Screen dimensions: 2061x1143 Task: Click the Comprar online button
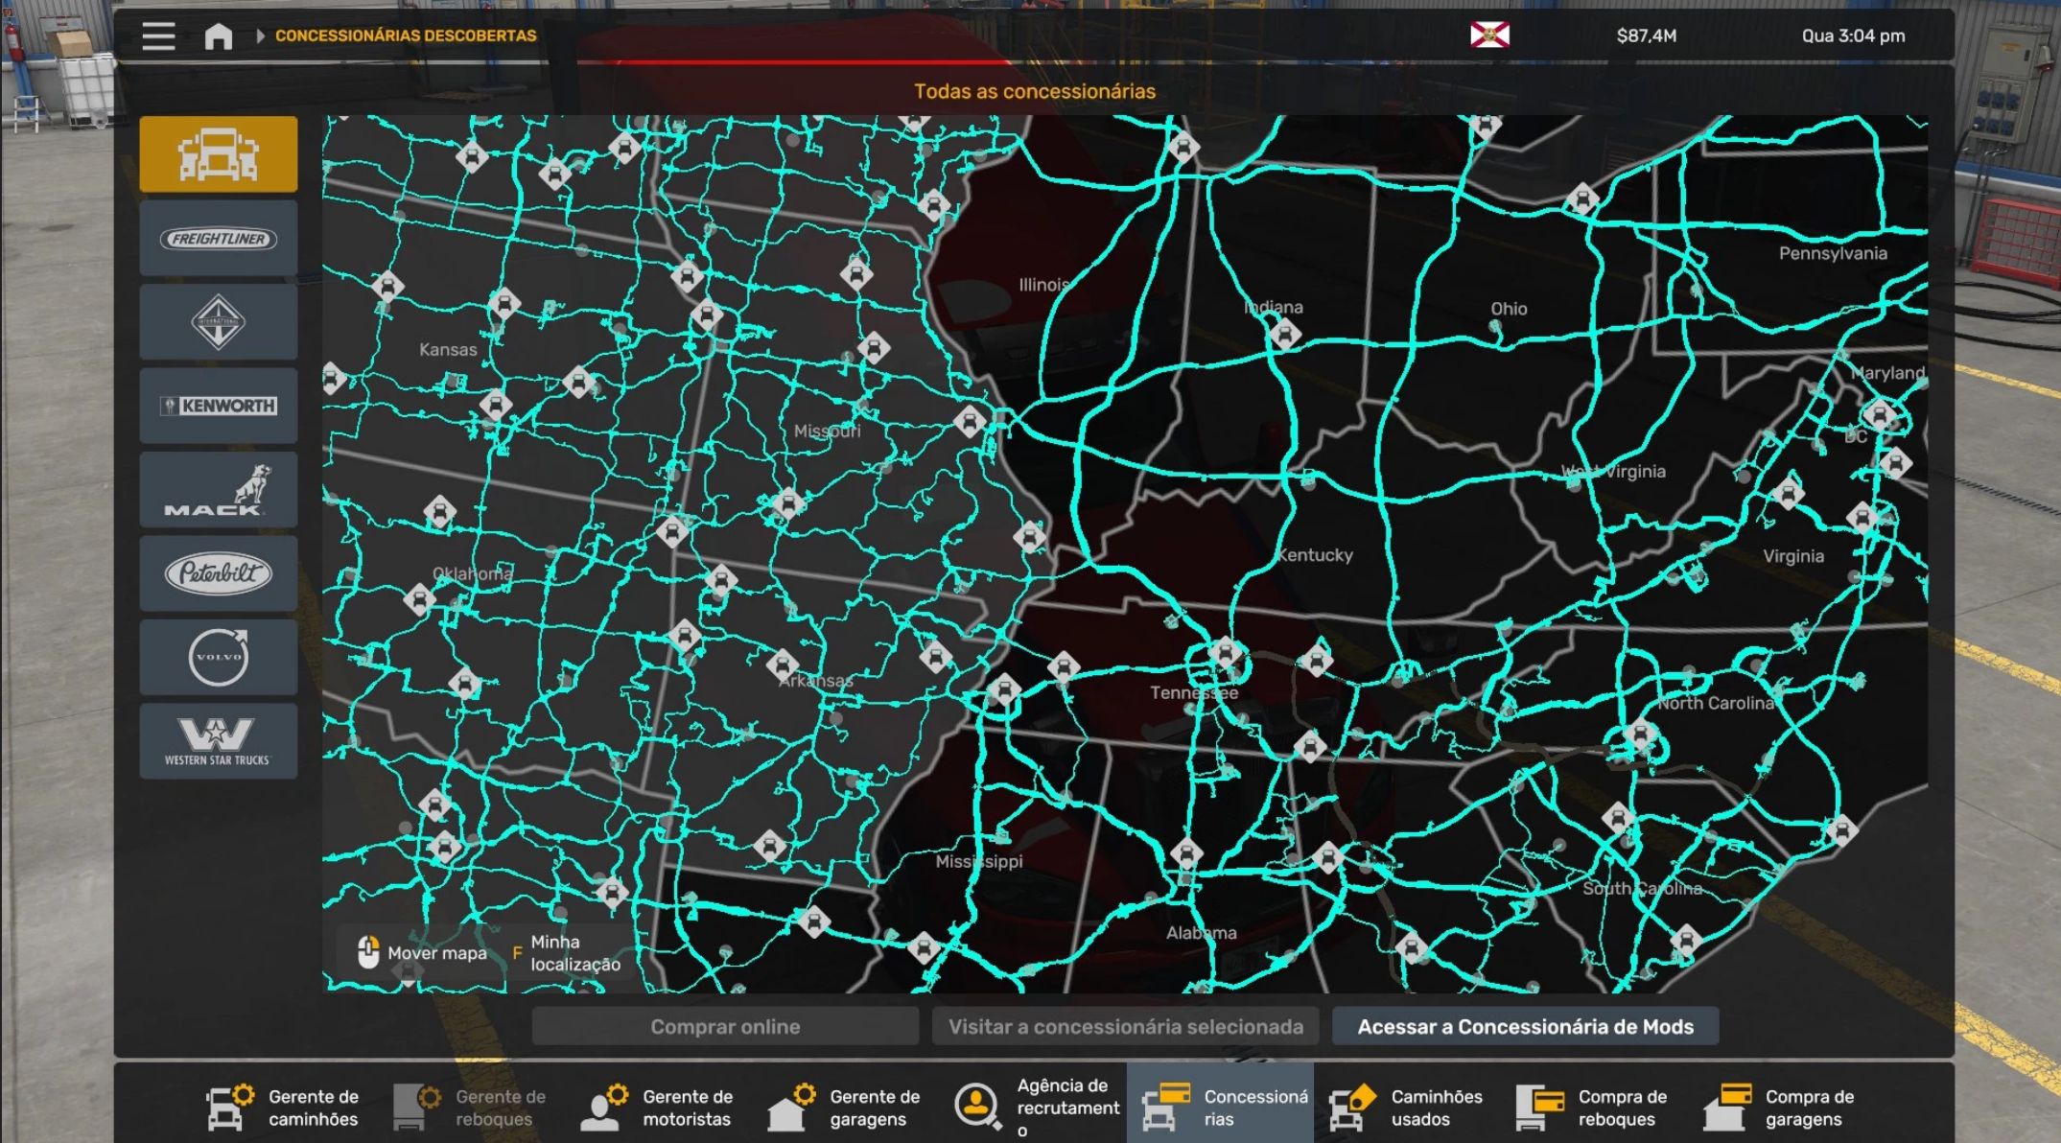pos(725,1027)
